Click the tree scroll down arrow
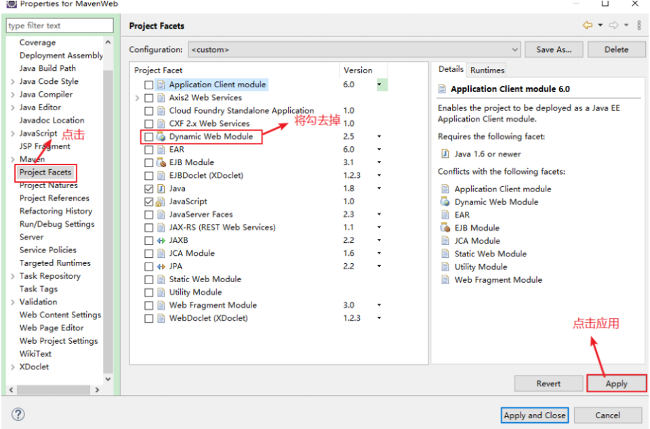 click(108, 379)
